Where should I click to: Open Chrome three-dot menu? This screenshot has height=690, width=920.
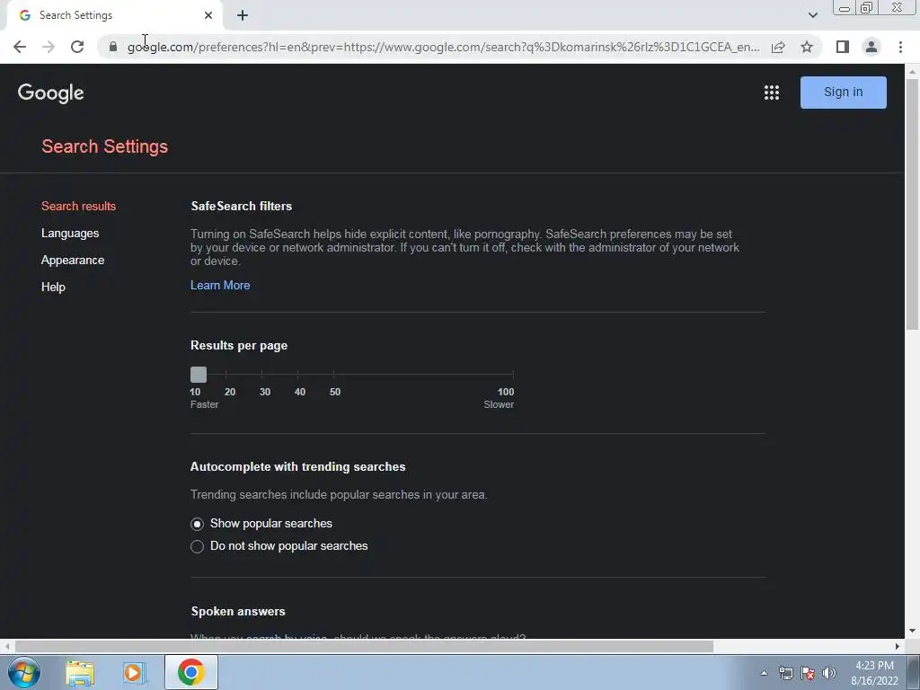click(x=900, y=47)
